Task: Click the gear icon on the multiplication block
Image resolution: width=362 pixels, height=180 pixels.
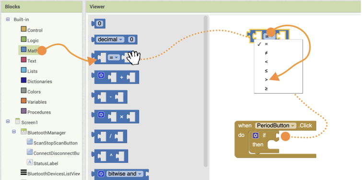Action: pyautogui.click(x=101, y=115)
